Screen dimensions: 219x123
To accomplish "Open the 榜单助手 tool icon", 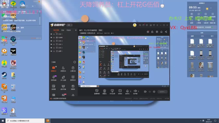I will (73, 78).
